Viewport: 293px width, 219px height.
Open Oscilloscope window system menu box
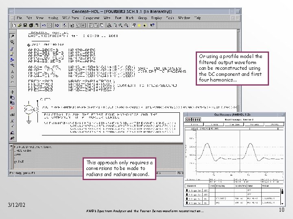click(186, 115)
